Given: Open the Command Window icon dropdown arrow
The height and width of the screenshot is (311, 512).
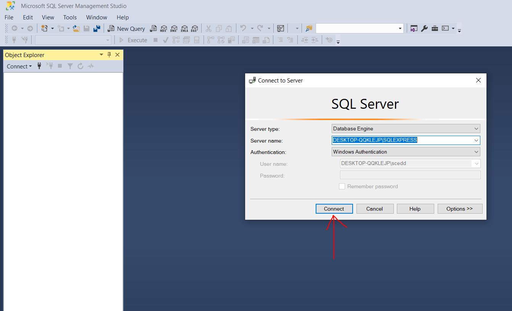Looking at the screenshot, I should click(x=453, y=29).
